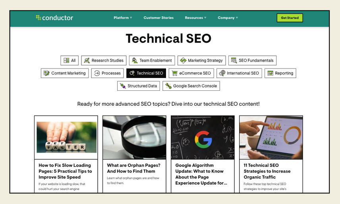340x204 pixels.
Task: Expand the Platform menu arrow
Action: pyautogui.click(x=131, y=18)
